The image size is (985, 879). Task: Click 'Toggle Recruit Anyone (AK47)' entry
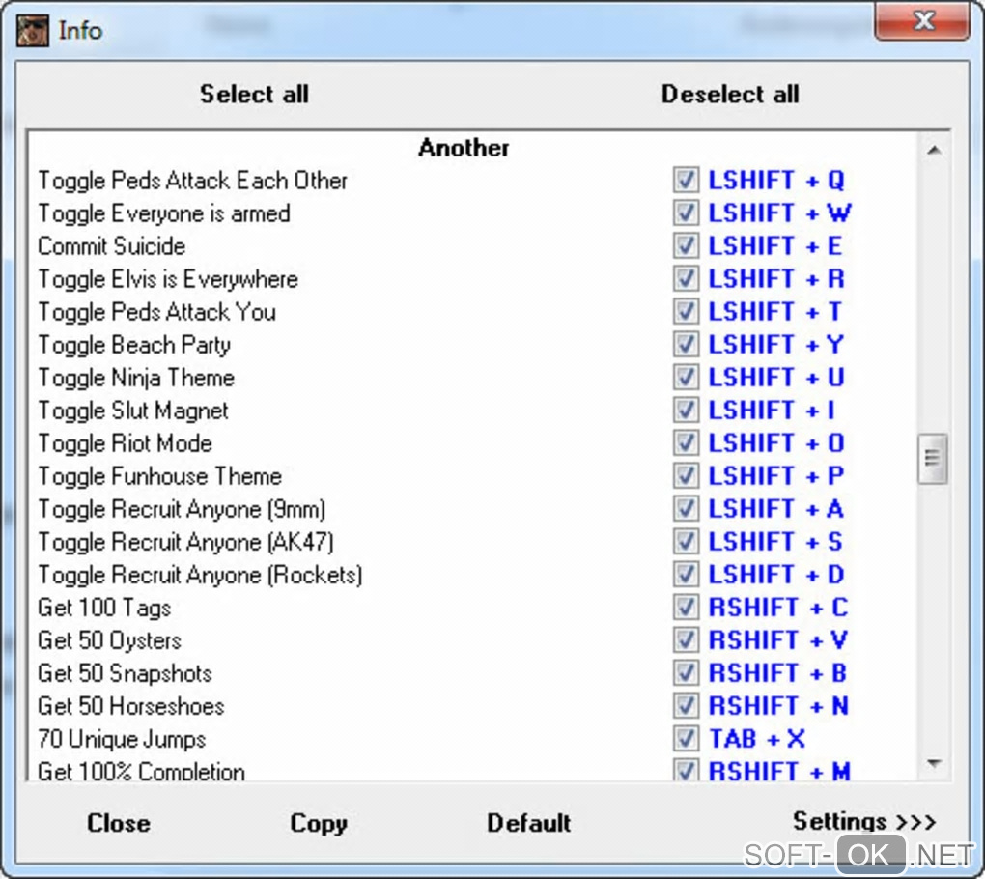185,542
